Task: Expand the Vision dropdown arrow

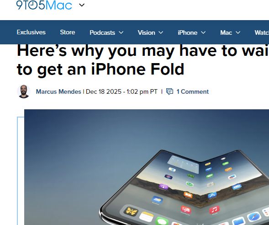Action: tap(161, 32)
